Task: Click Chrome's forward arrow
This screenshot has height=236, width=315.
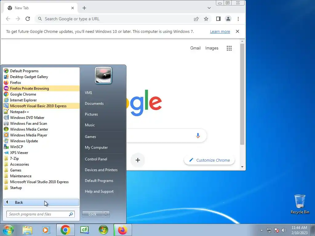Action: click(18, 19)
